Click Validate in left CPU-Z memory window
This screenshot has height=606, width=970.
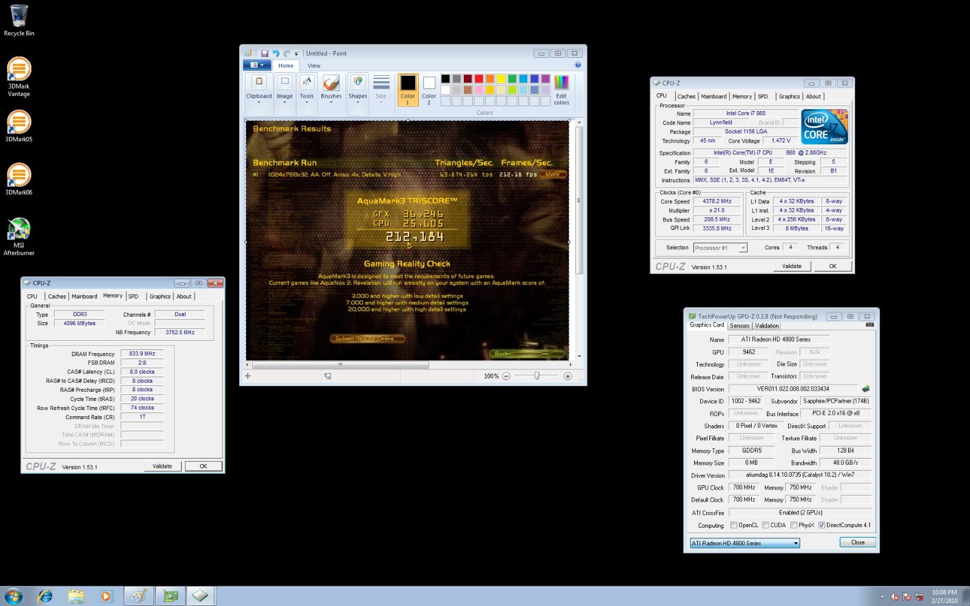pyautogui.click(x=162, y=466)
